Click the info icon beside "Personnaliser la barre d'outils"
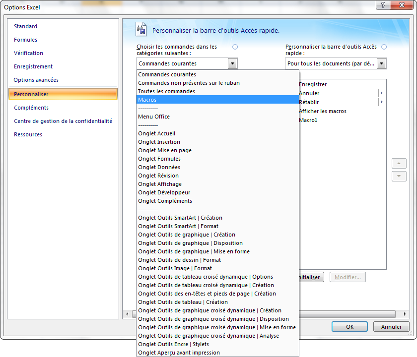417x357 pixels. pyautogui.click(x=384, y=47)
